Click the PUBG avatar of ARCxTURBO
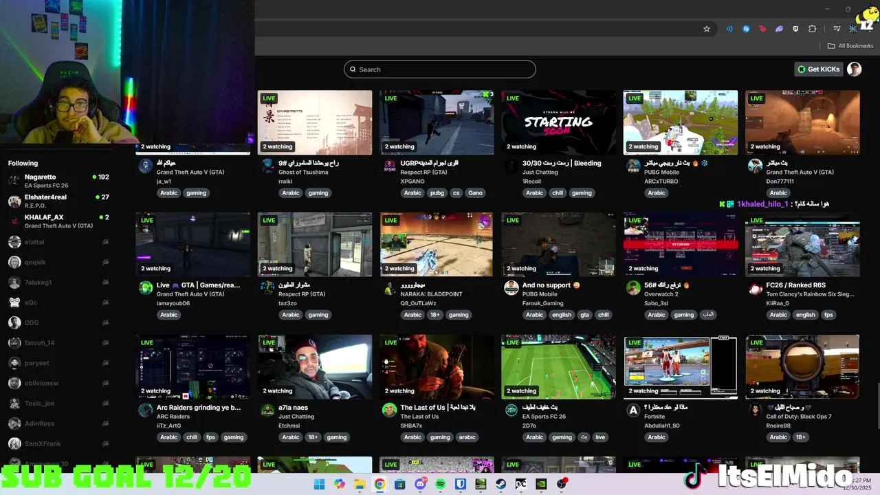880x495 pixels. tap(633, 167)
